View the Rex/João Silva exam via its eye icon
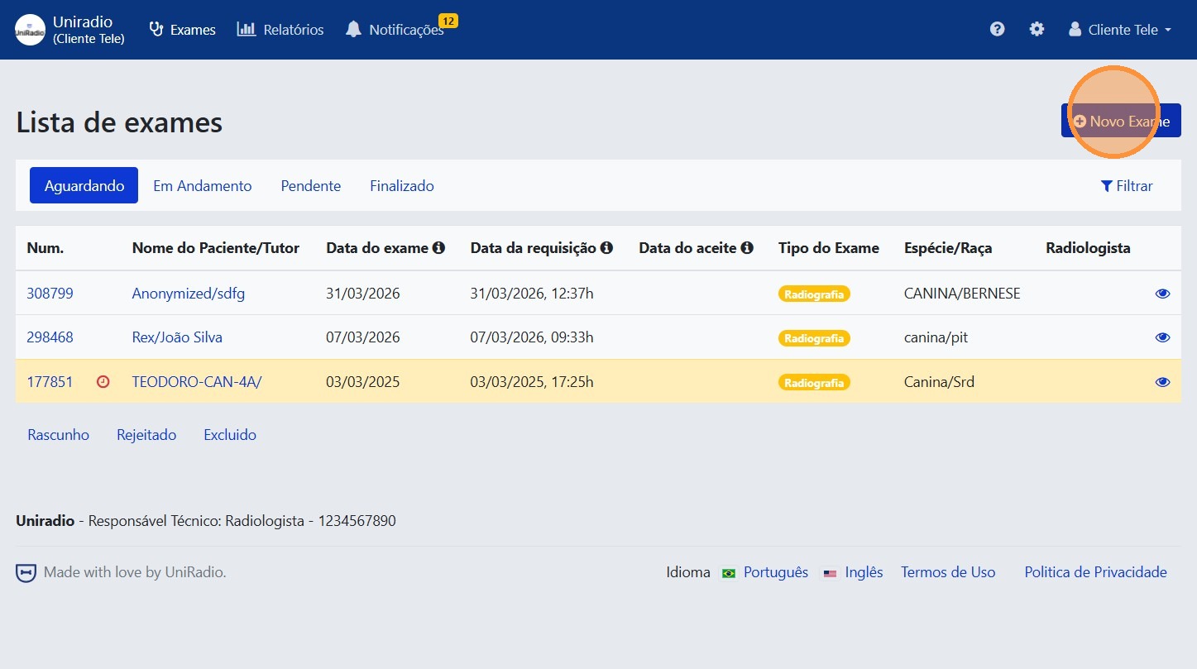1197x669 pixels. (1162, 337)
